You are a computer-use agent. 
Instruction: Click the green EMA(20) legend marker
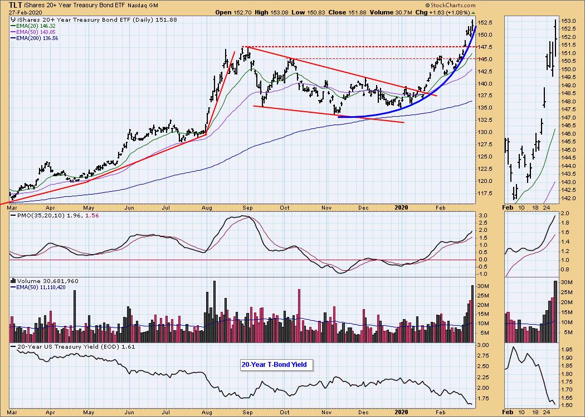tap(13, 26)
